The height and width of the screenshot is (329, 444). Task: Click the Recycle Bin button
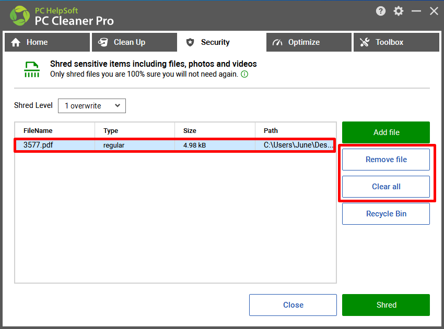tap(386, 214)
